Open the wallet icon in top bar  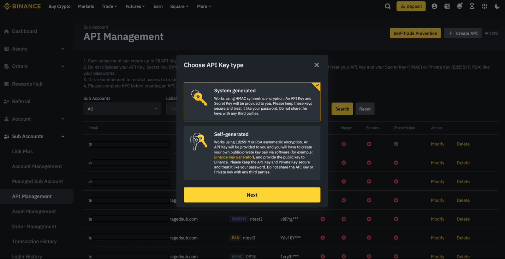447,6
